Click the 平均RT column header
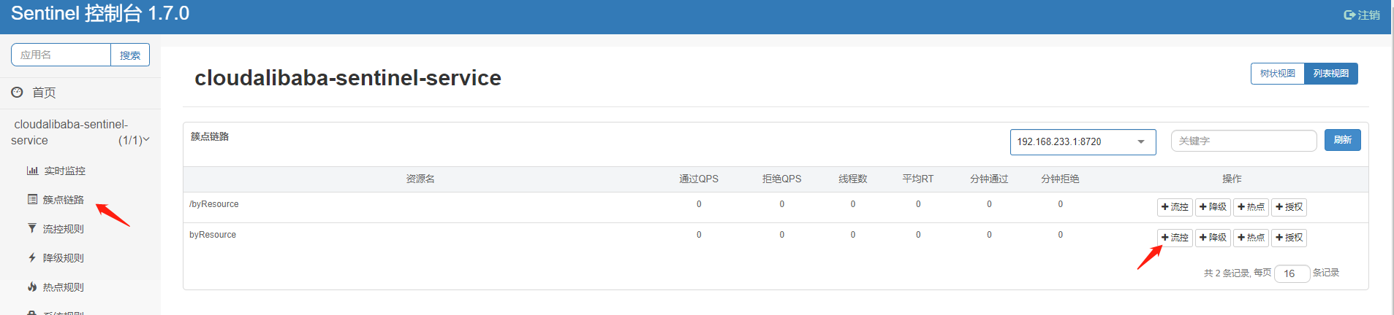This screenshot has width=1394, height=315. (x=917, y=179)
